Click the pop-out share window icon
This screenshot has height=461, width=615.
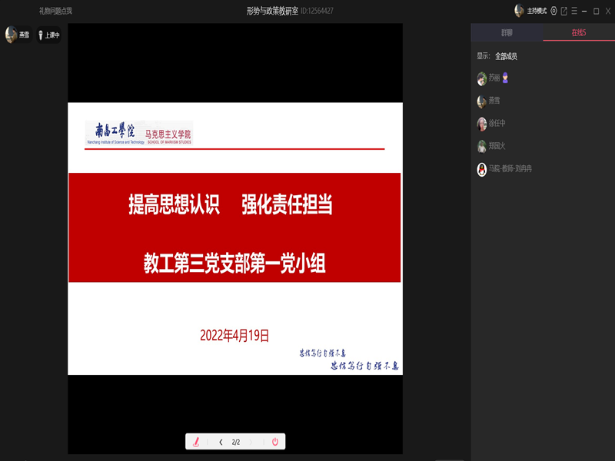pos(563,11)
